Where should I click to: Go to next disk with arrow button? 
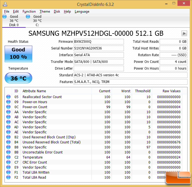(x=184, y=33)
